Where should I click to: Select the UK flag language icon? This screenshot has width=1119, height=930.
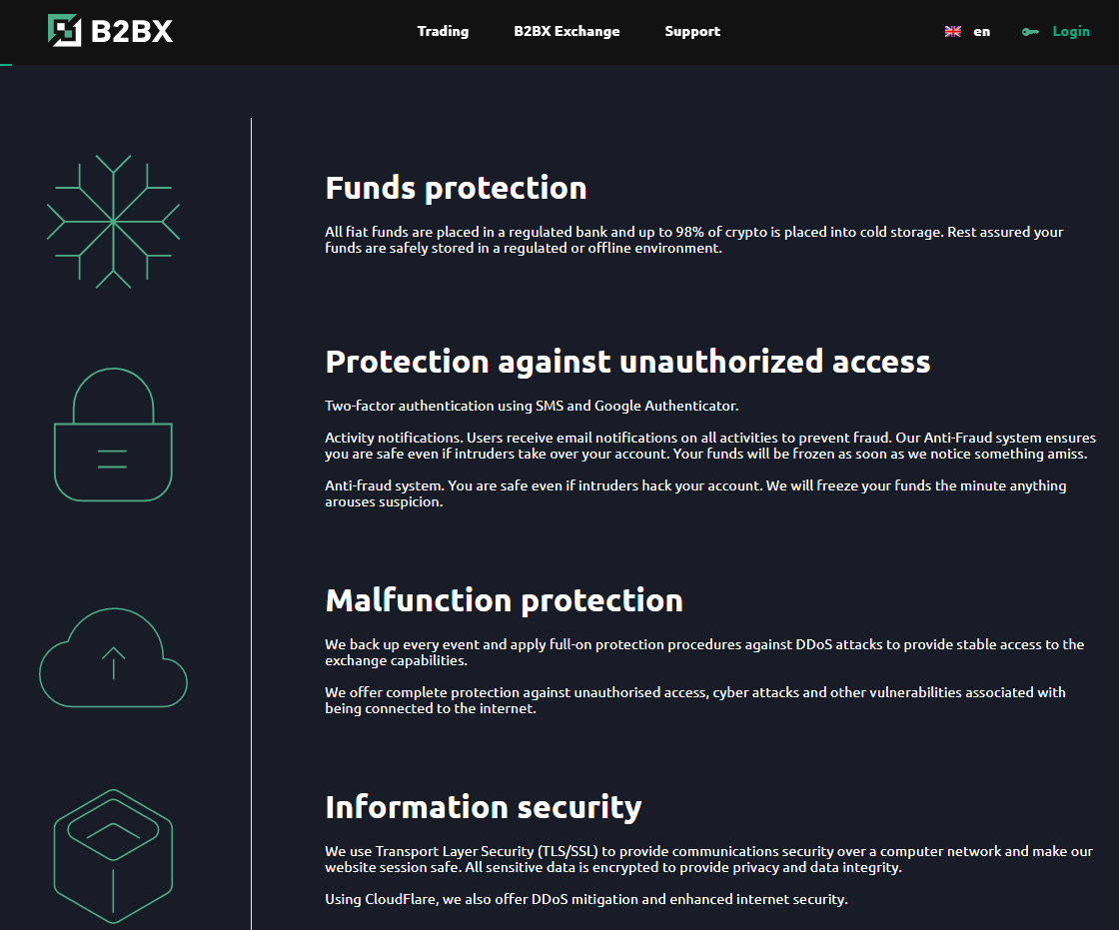click(952, 31)
